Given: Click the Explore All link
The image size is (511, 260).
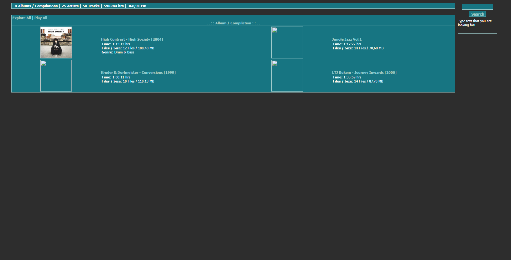Looking at the screenshot, I should (22, 18).
